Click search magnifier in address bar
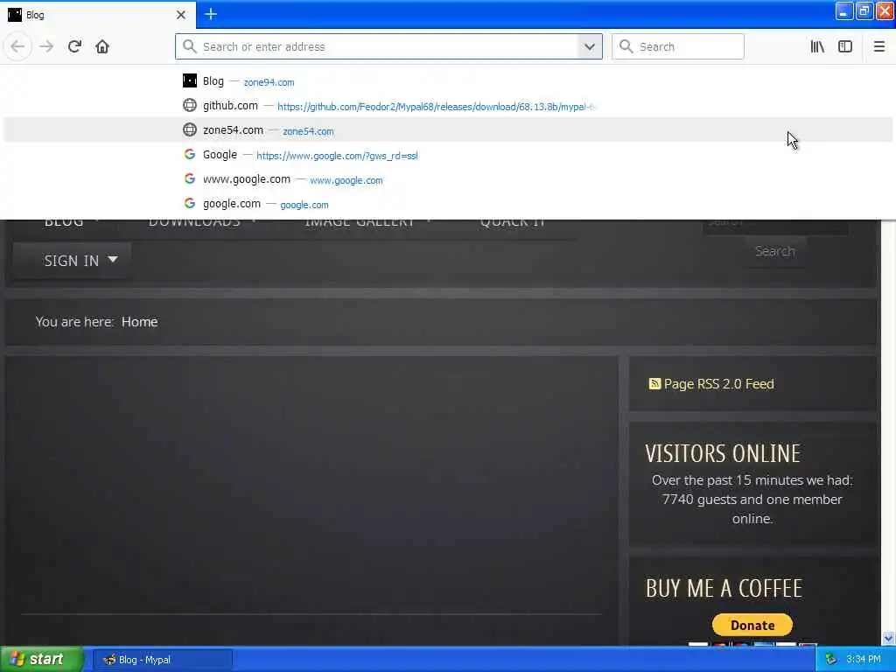 [190, 47]
